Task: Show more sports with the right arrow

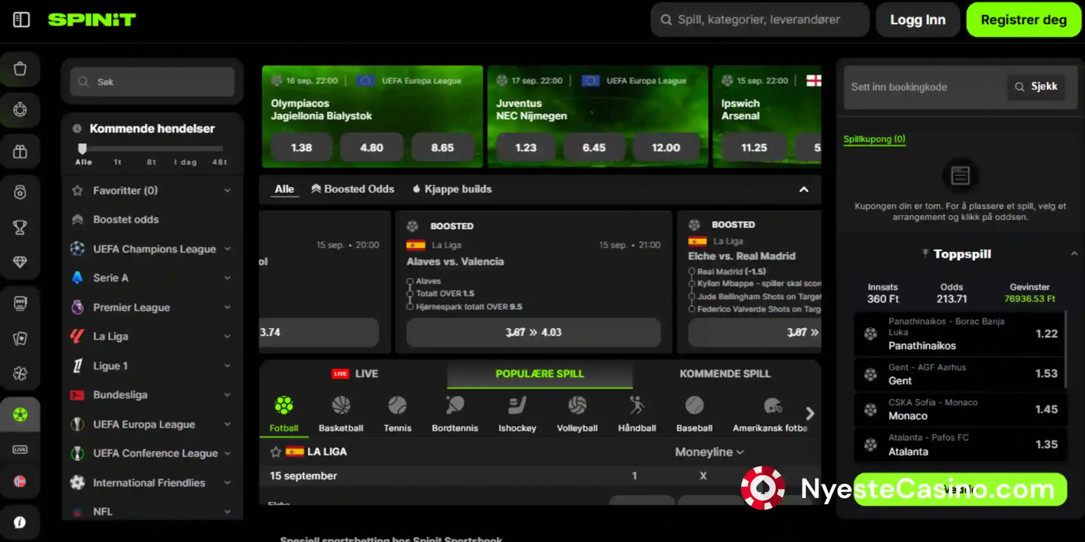Action: 810,413
